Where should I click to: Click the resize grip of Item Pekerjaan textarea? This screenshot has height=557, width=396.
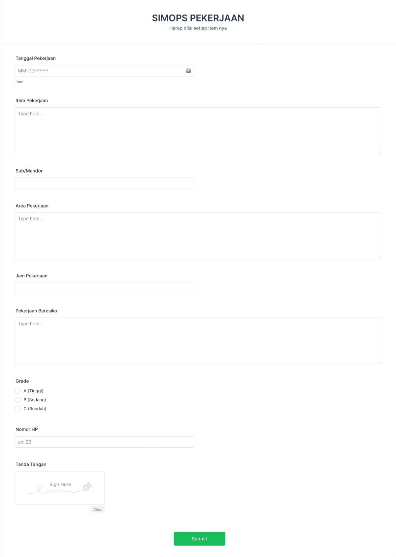tap(379, 151)
